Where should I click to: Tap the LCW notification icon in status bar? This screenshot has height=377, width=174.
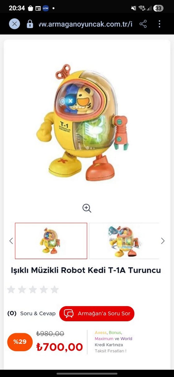46,8
